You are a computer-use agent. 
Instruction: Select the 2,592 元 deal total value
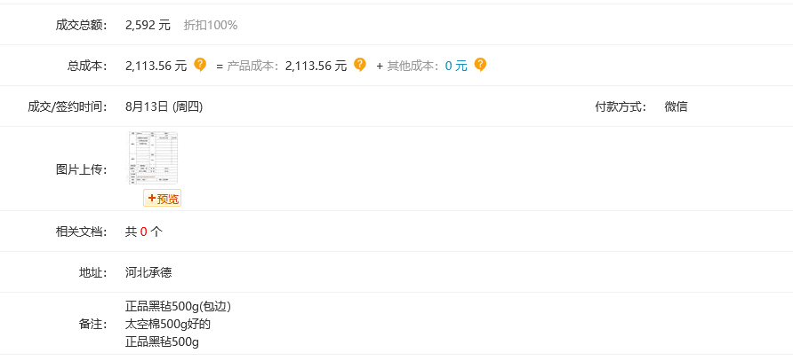click(x=148, y=25)
